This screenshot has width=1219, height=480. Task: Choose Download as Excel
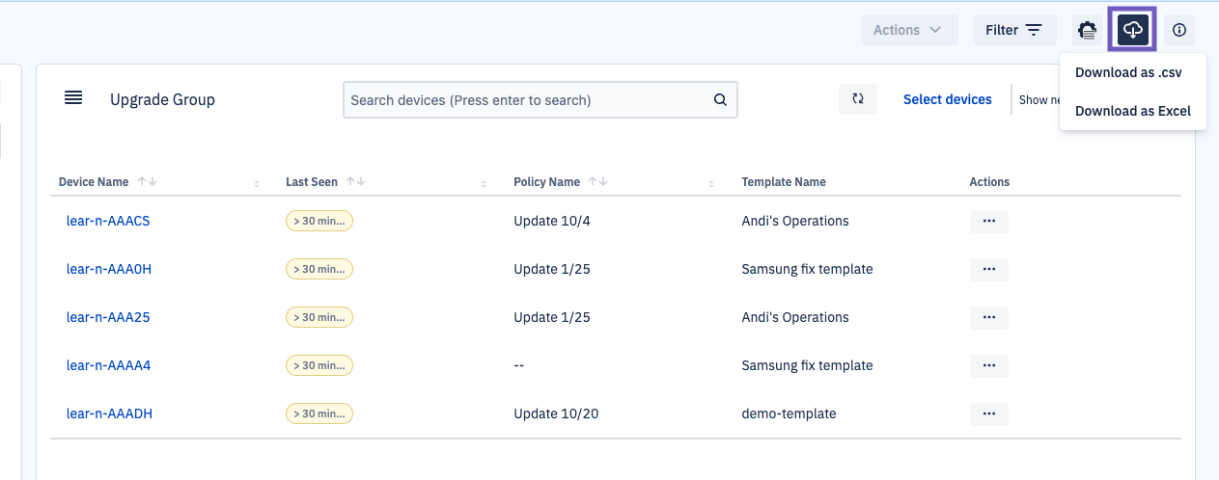point(1132,111)
